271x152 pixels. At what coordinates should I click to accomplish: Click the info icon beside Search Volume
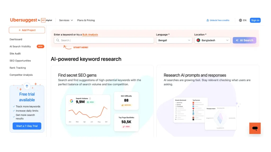90,99
